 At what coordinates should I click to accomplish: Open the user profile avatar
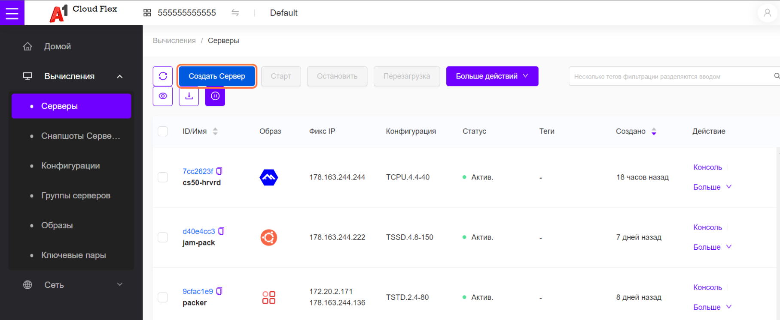[x=767, y=13]
